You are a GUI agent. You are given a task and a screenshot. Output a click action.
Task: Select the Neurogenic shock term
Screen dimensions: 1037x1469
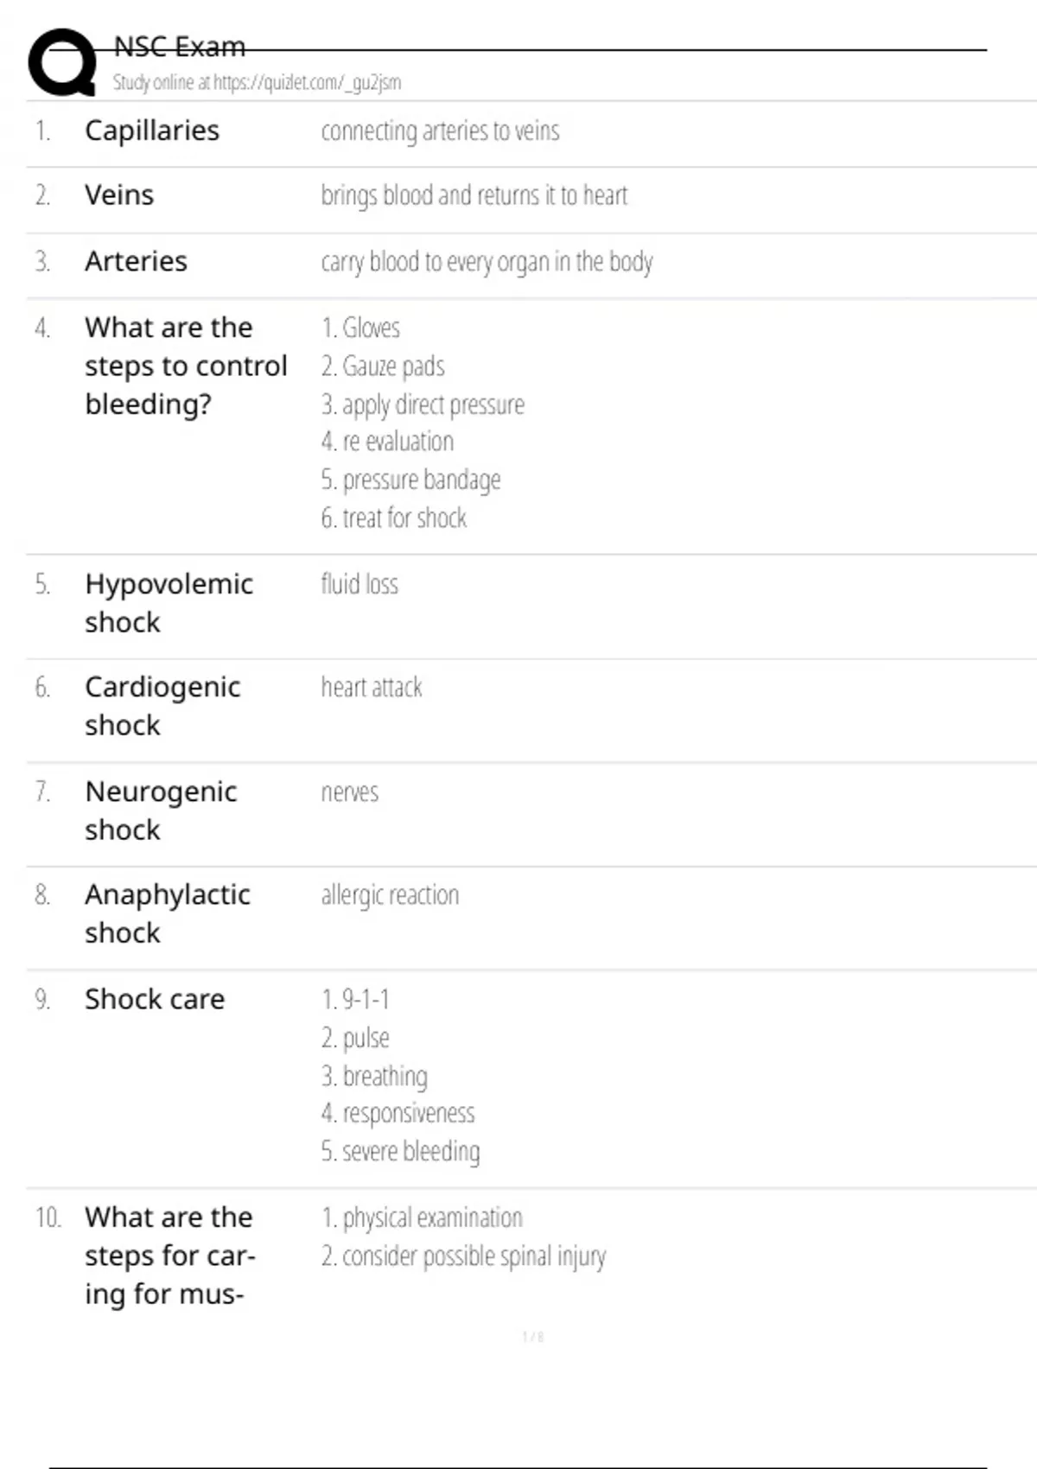[x=161, y=811]
